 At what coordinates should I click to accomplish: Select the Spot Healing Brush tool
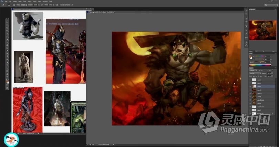point(7,40)
